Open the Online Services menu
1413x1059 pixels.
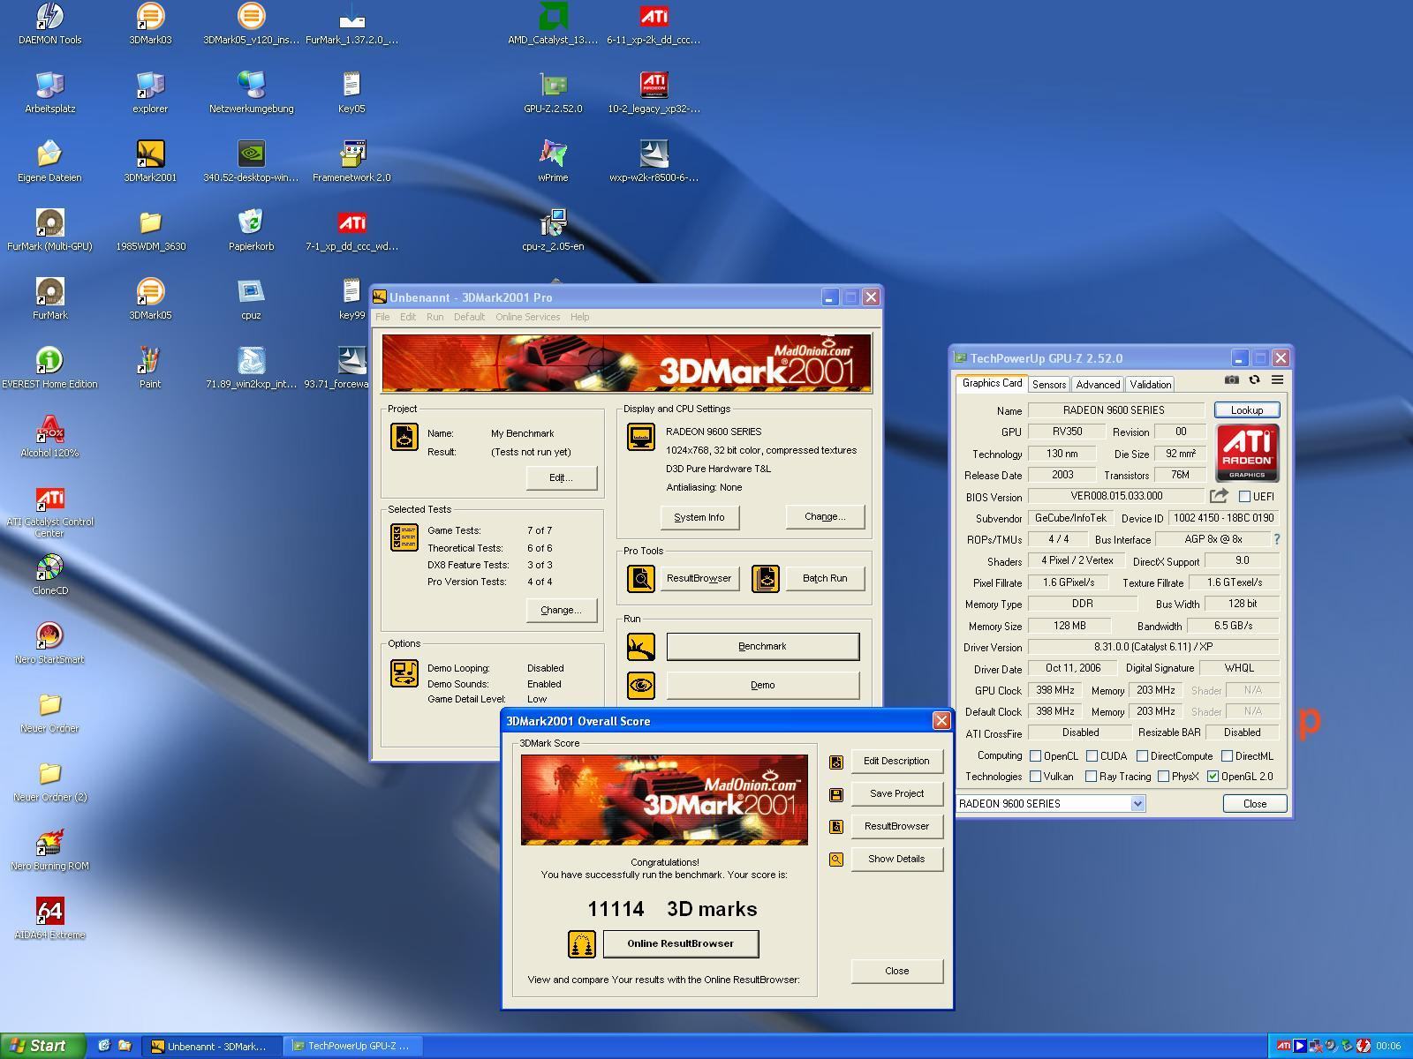pyautogui.click(x=527, y=317)
